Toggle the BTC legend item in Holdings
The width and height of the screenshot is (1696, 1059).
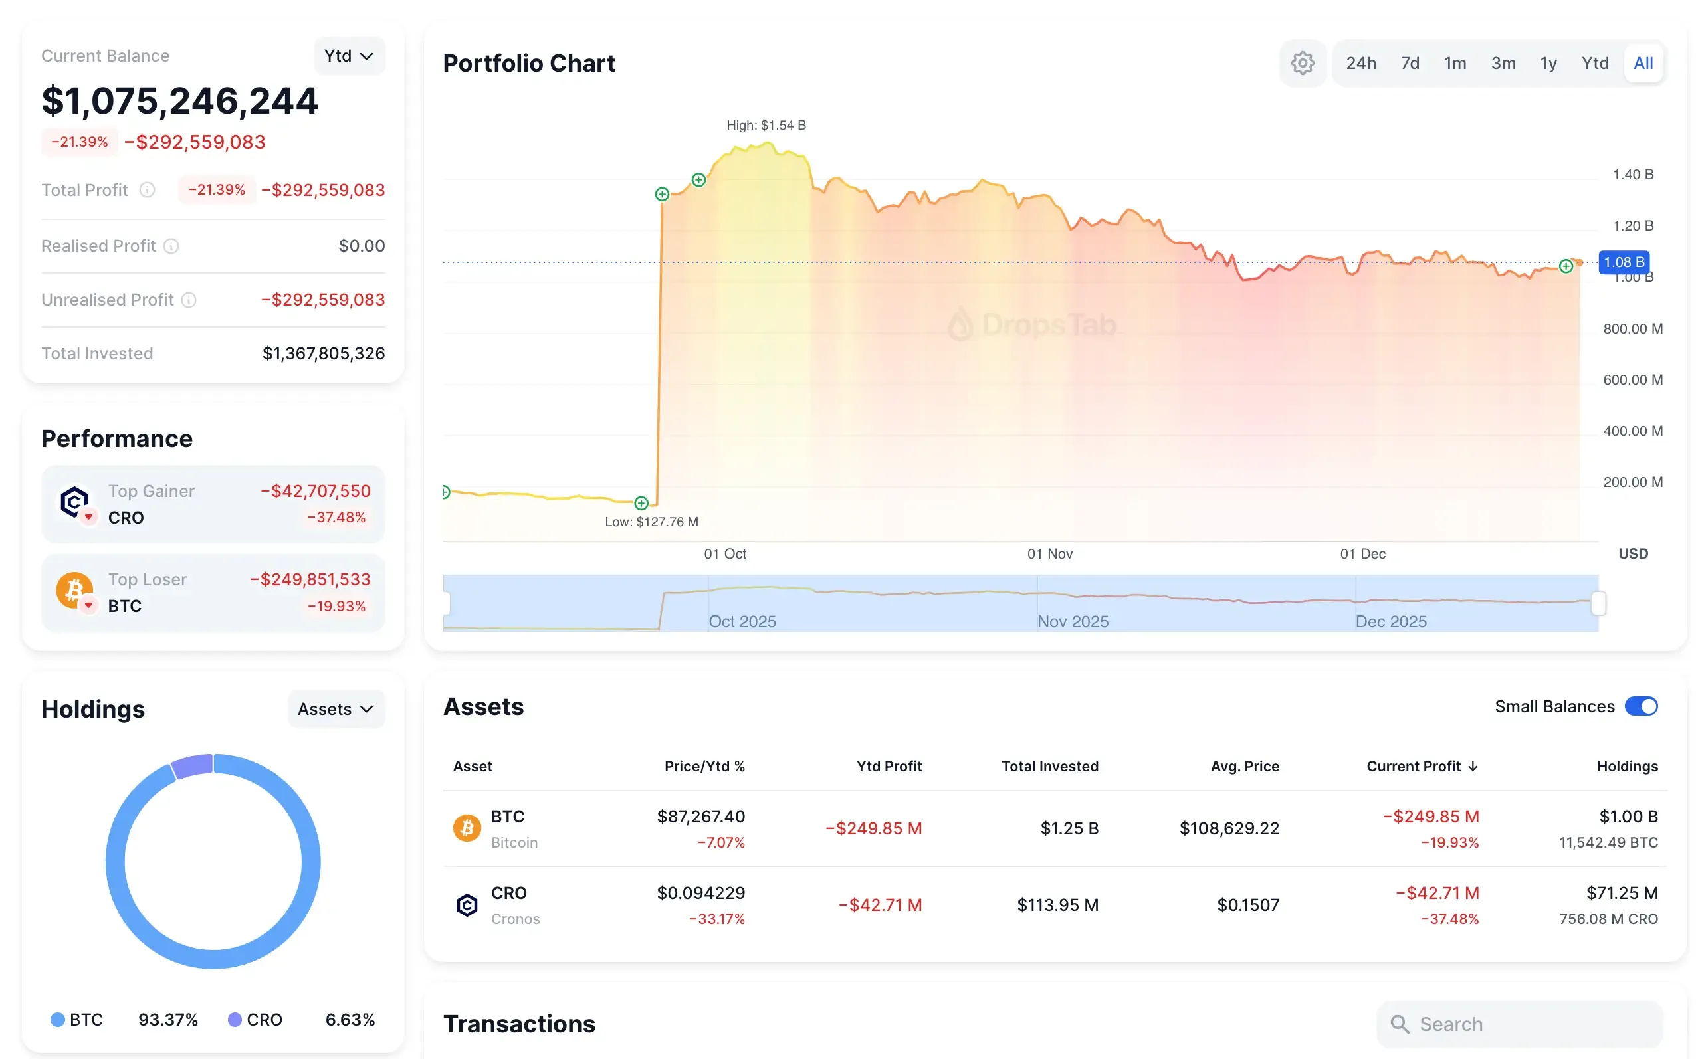pyautogui.click(x=77, y=1020)
